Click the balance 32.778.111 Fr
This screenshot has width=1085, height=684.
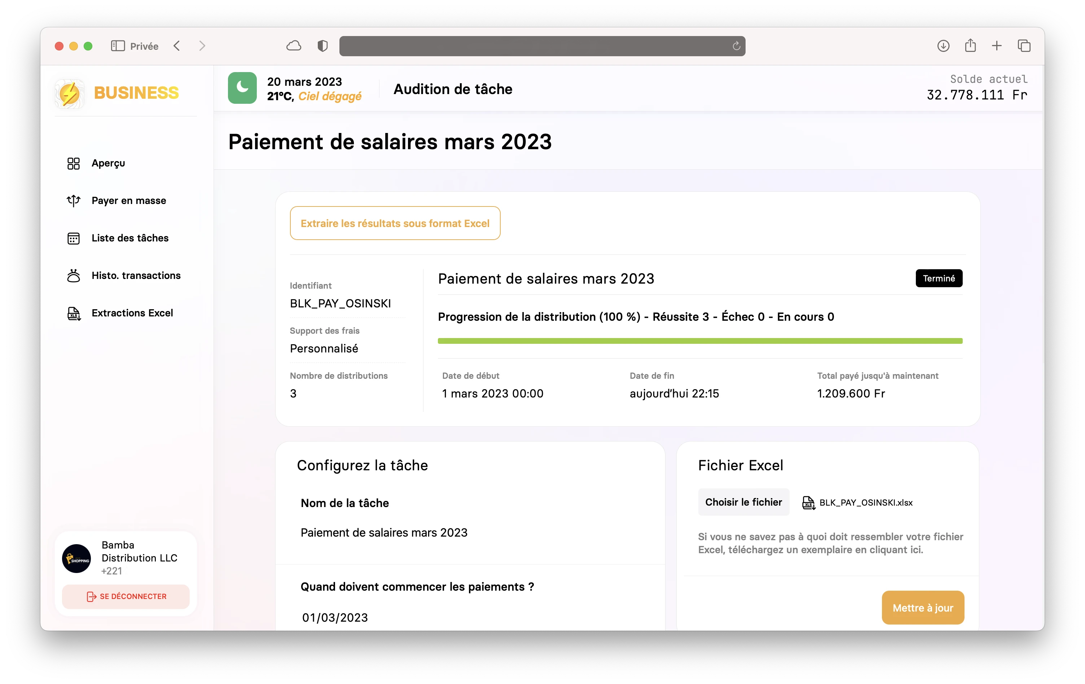pos(977,95)
